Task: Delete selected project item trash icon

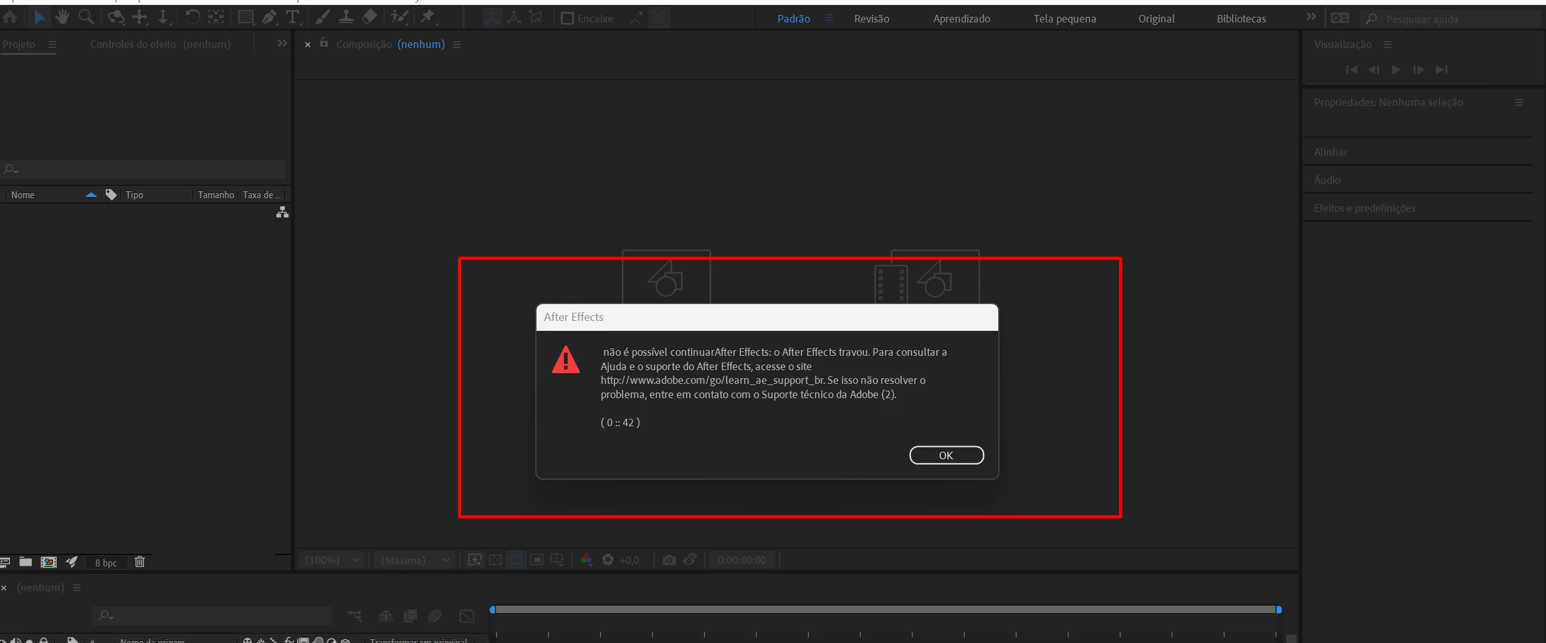Action: click(x=140, y=562)
